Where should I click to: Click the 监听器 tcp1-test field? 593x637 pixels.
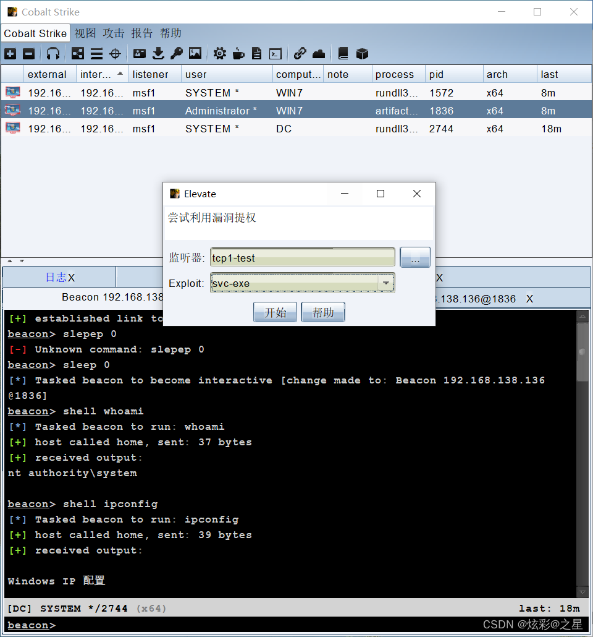pyautogui.click(x=303, y=257)
